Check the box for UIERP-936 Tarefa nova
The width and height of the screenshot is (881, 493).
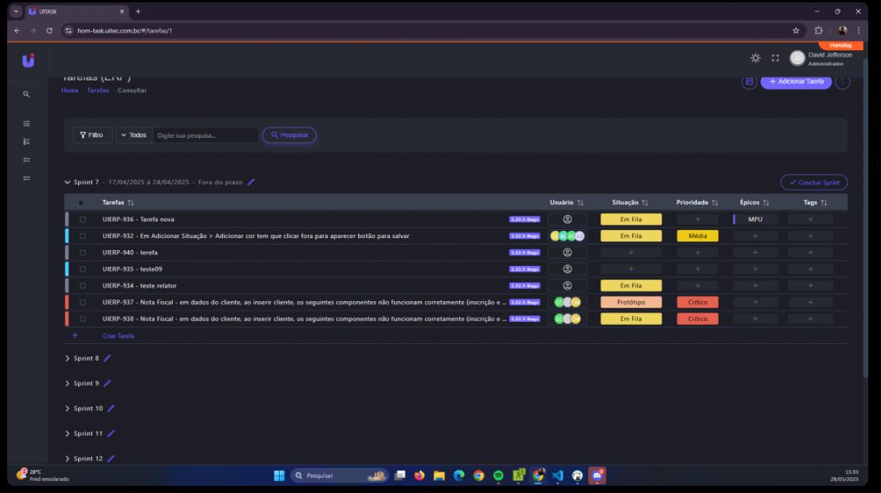click(82, 219)
